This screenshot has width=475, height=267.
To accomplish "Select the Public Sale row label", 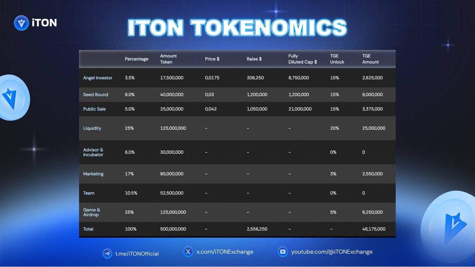I will pos(94,109).
